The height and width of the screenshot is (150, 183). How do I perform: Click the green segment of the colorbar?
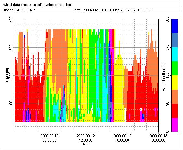point(175,69)
